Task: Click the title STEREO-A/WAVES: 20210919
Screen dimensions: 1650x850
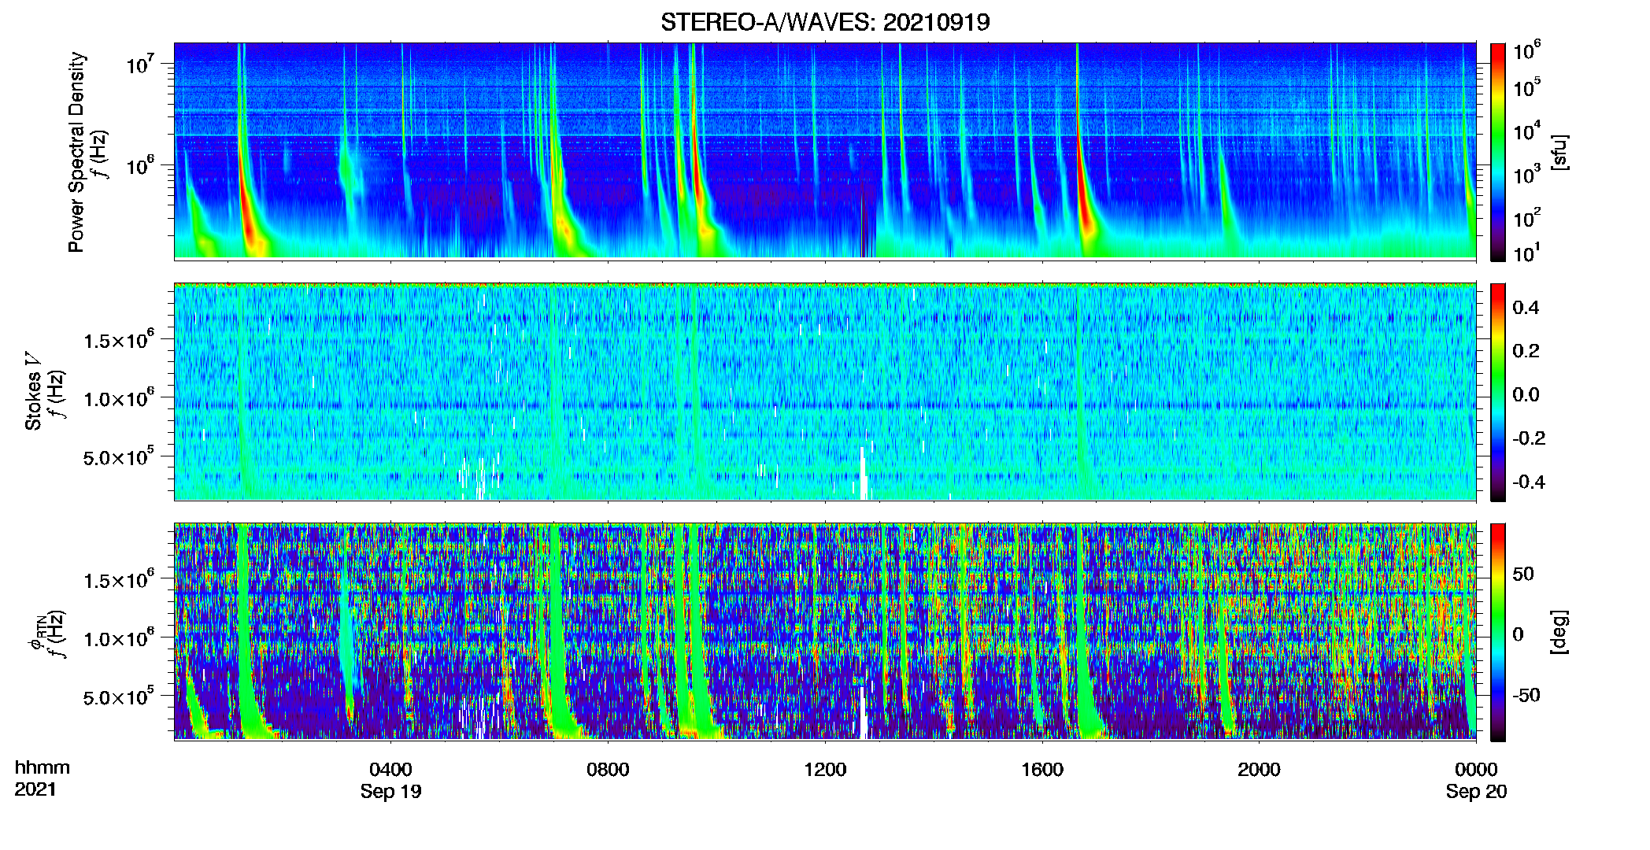Action: coord(825,22)
